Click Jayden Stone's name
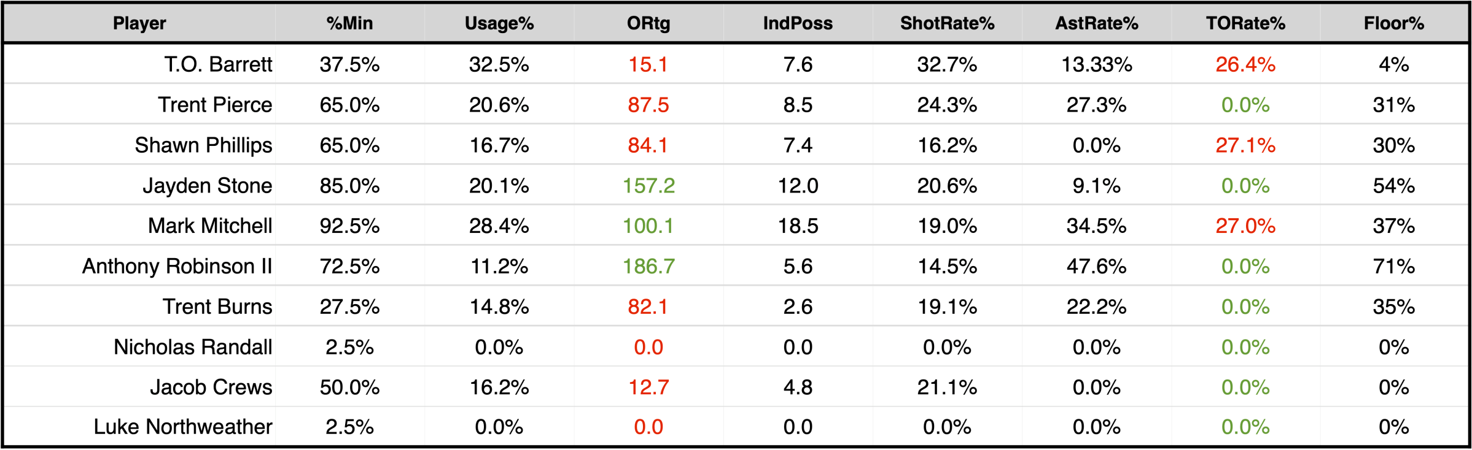 [207, 186]
